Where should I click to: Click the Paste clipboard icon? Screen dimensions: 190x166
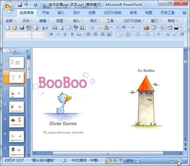point(106,28)
